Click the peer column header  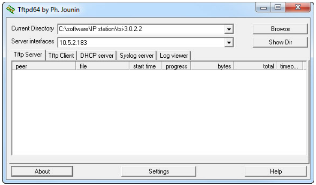tap(44, 66)
